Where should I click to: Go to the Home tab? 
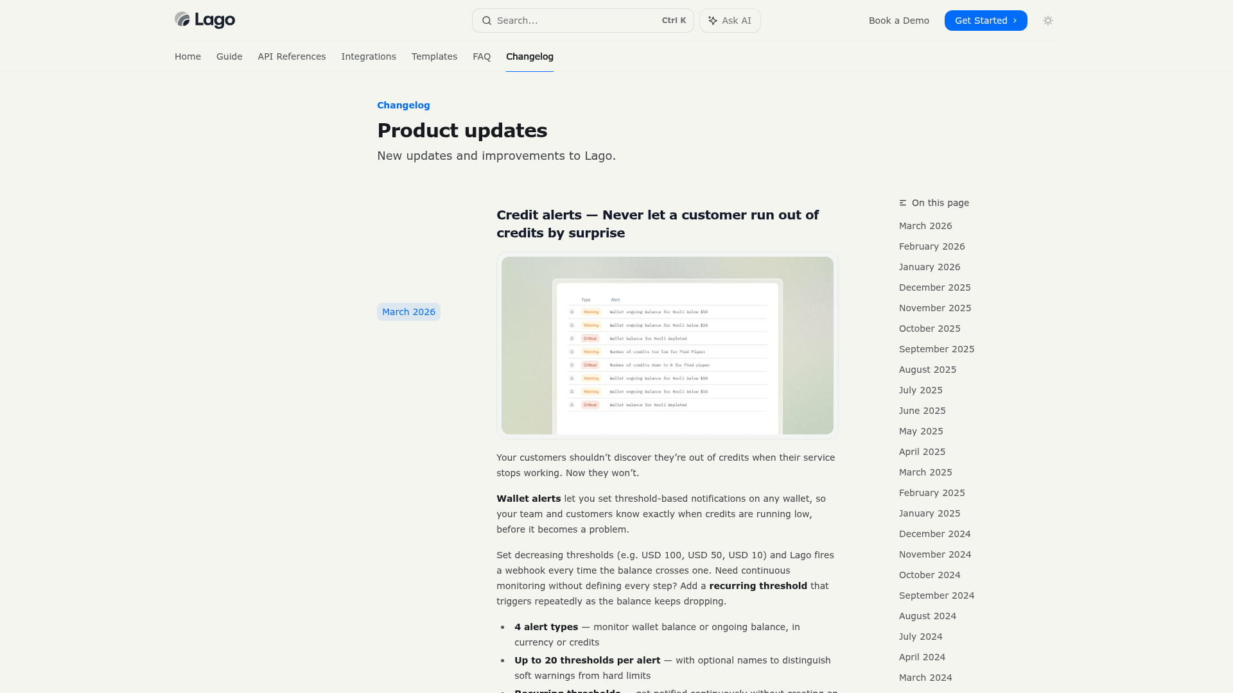tap(188, 56)
